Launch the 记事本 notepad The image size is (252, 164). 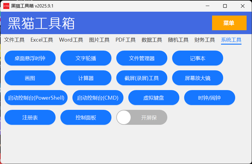pos(198,58)
